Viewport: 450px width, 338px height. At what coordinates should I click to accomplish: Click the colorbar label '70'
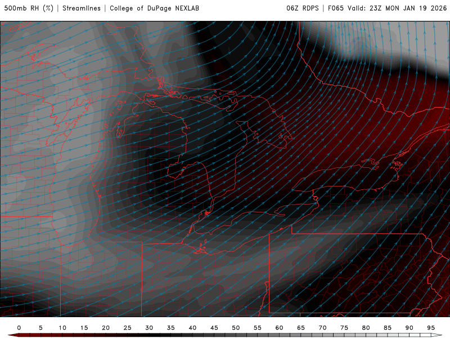322,328
